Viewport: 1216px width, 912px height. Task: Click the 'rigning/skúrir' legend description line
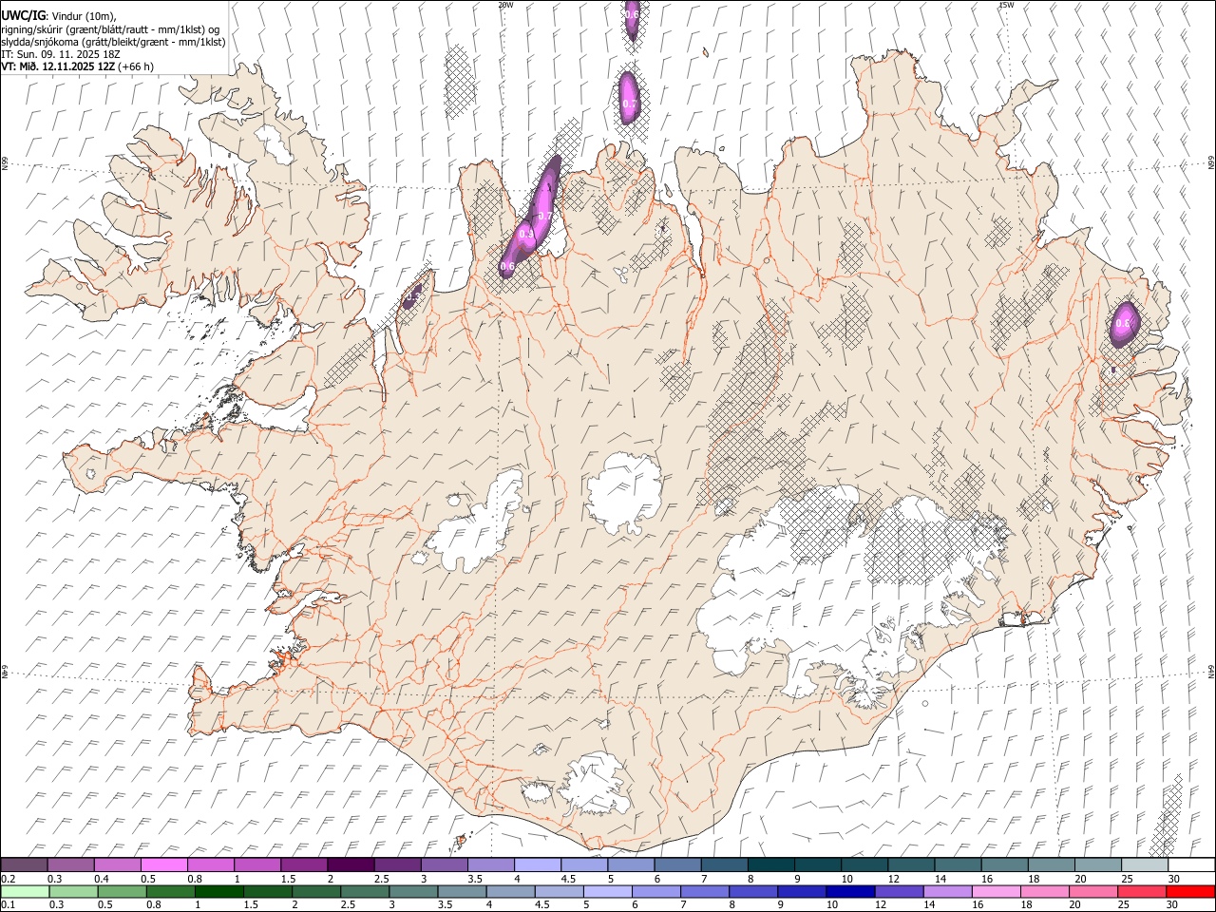pos(110,28)
